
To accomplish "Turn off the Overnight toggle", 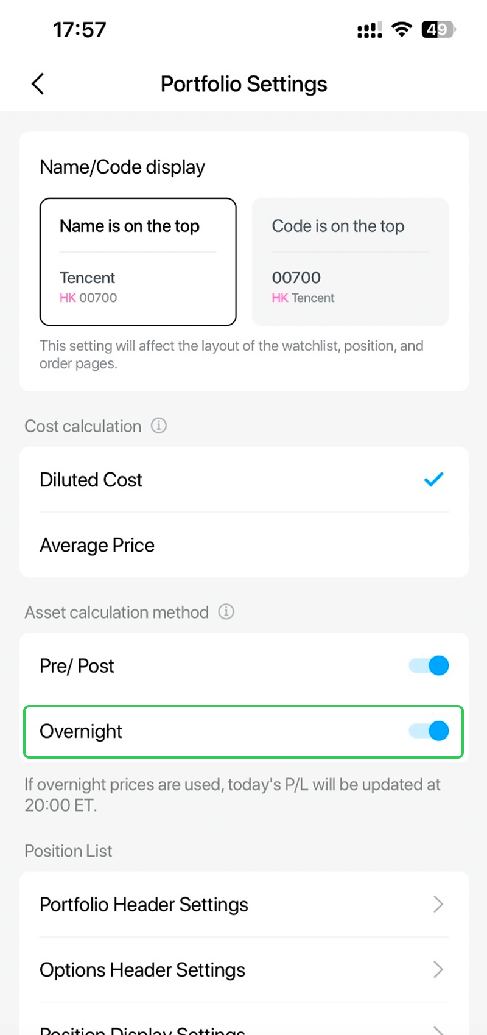I will pos(429,731).
